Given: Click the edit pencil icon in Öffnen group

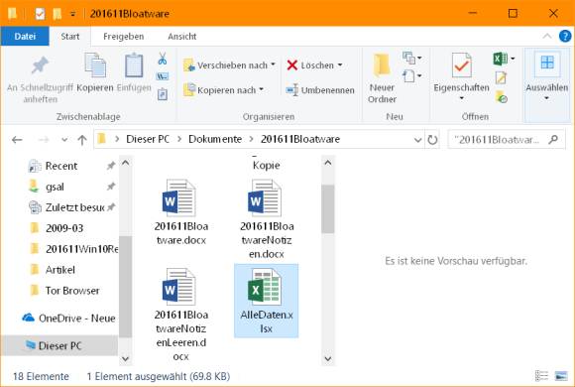Looking at the screenshot, I should pyautogui.click(x=501, y=77).
